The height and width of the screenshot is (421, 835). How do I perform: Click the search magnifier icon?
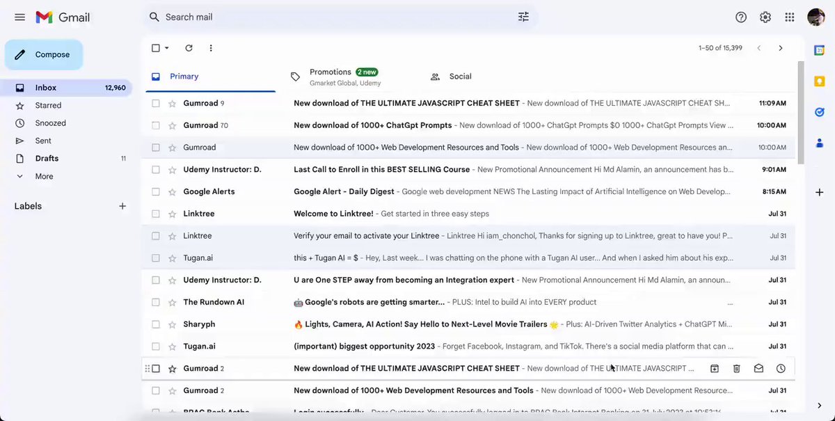pos(154,17)
